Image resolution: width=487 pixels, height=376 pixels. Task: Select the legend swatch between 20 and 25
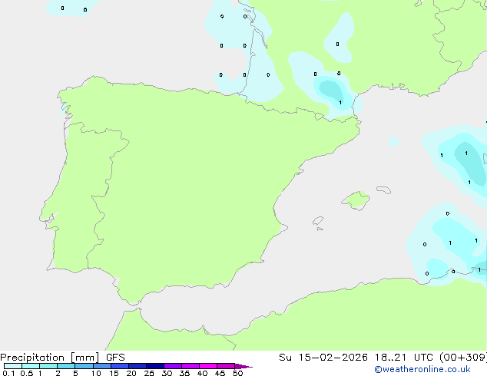coord(137,366)
